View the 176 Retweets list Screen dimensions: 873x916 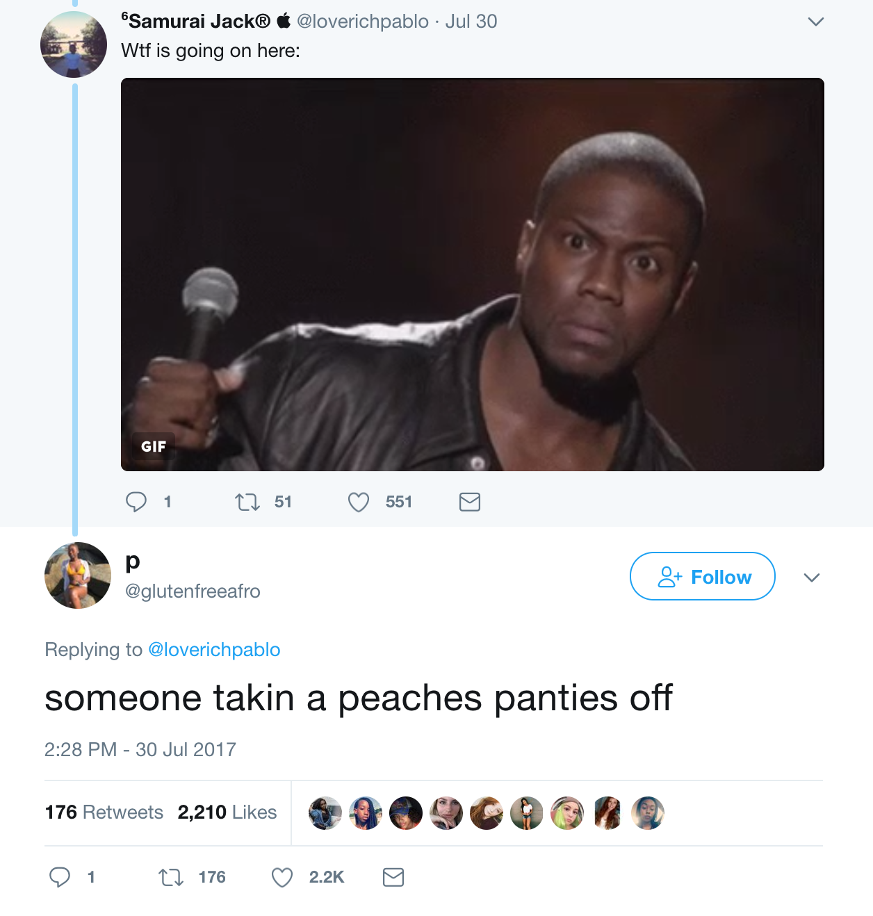(104, 812)
